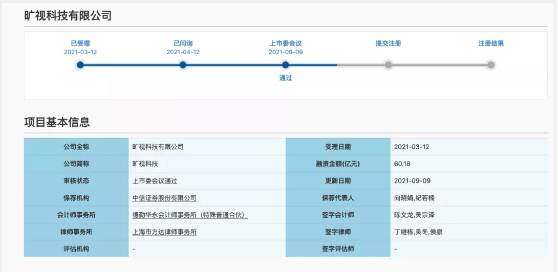
Task: Click the 评估机构 header cell
Action: pyautogui.click(x=76, y=249)
